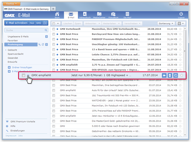This screenshot has width=191, height=142.
Task: Open a new browser tab
Action: click(53, 9)
